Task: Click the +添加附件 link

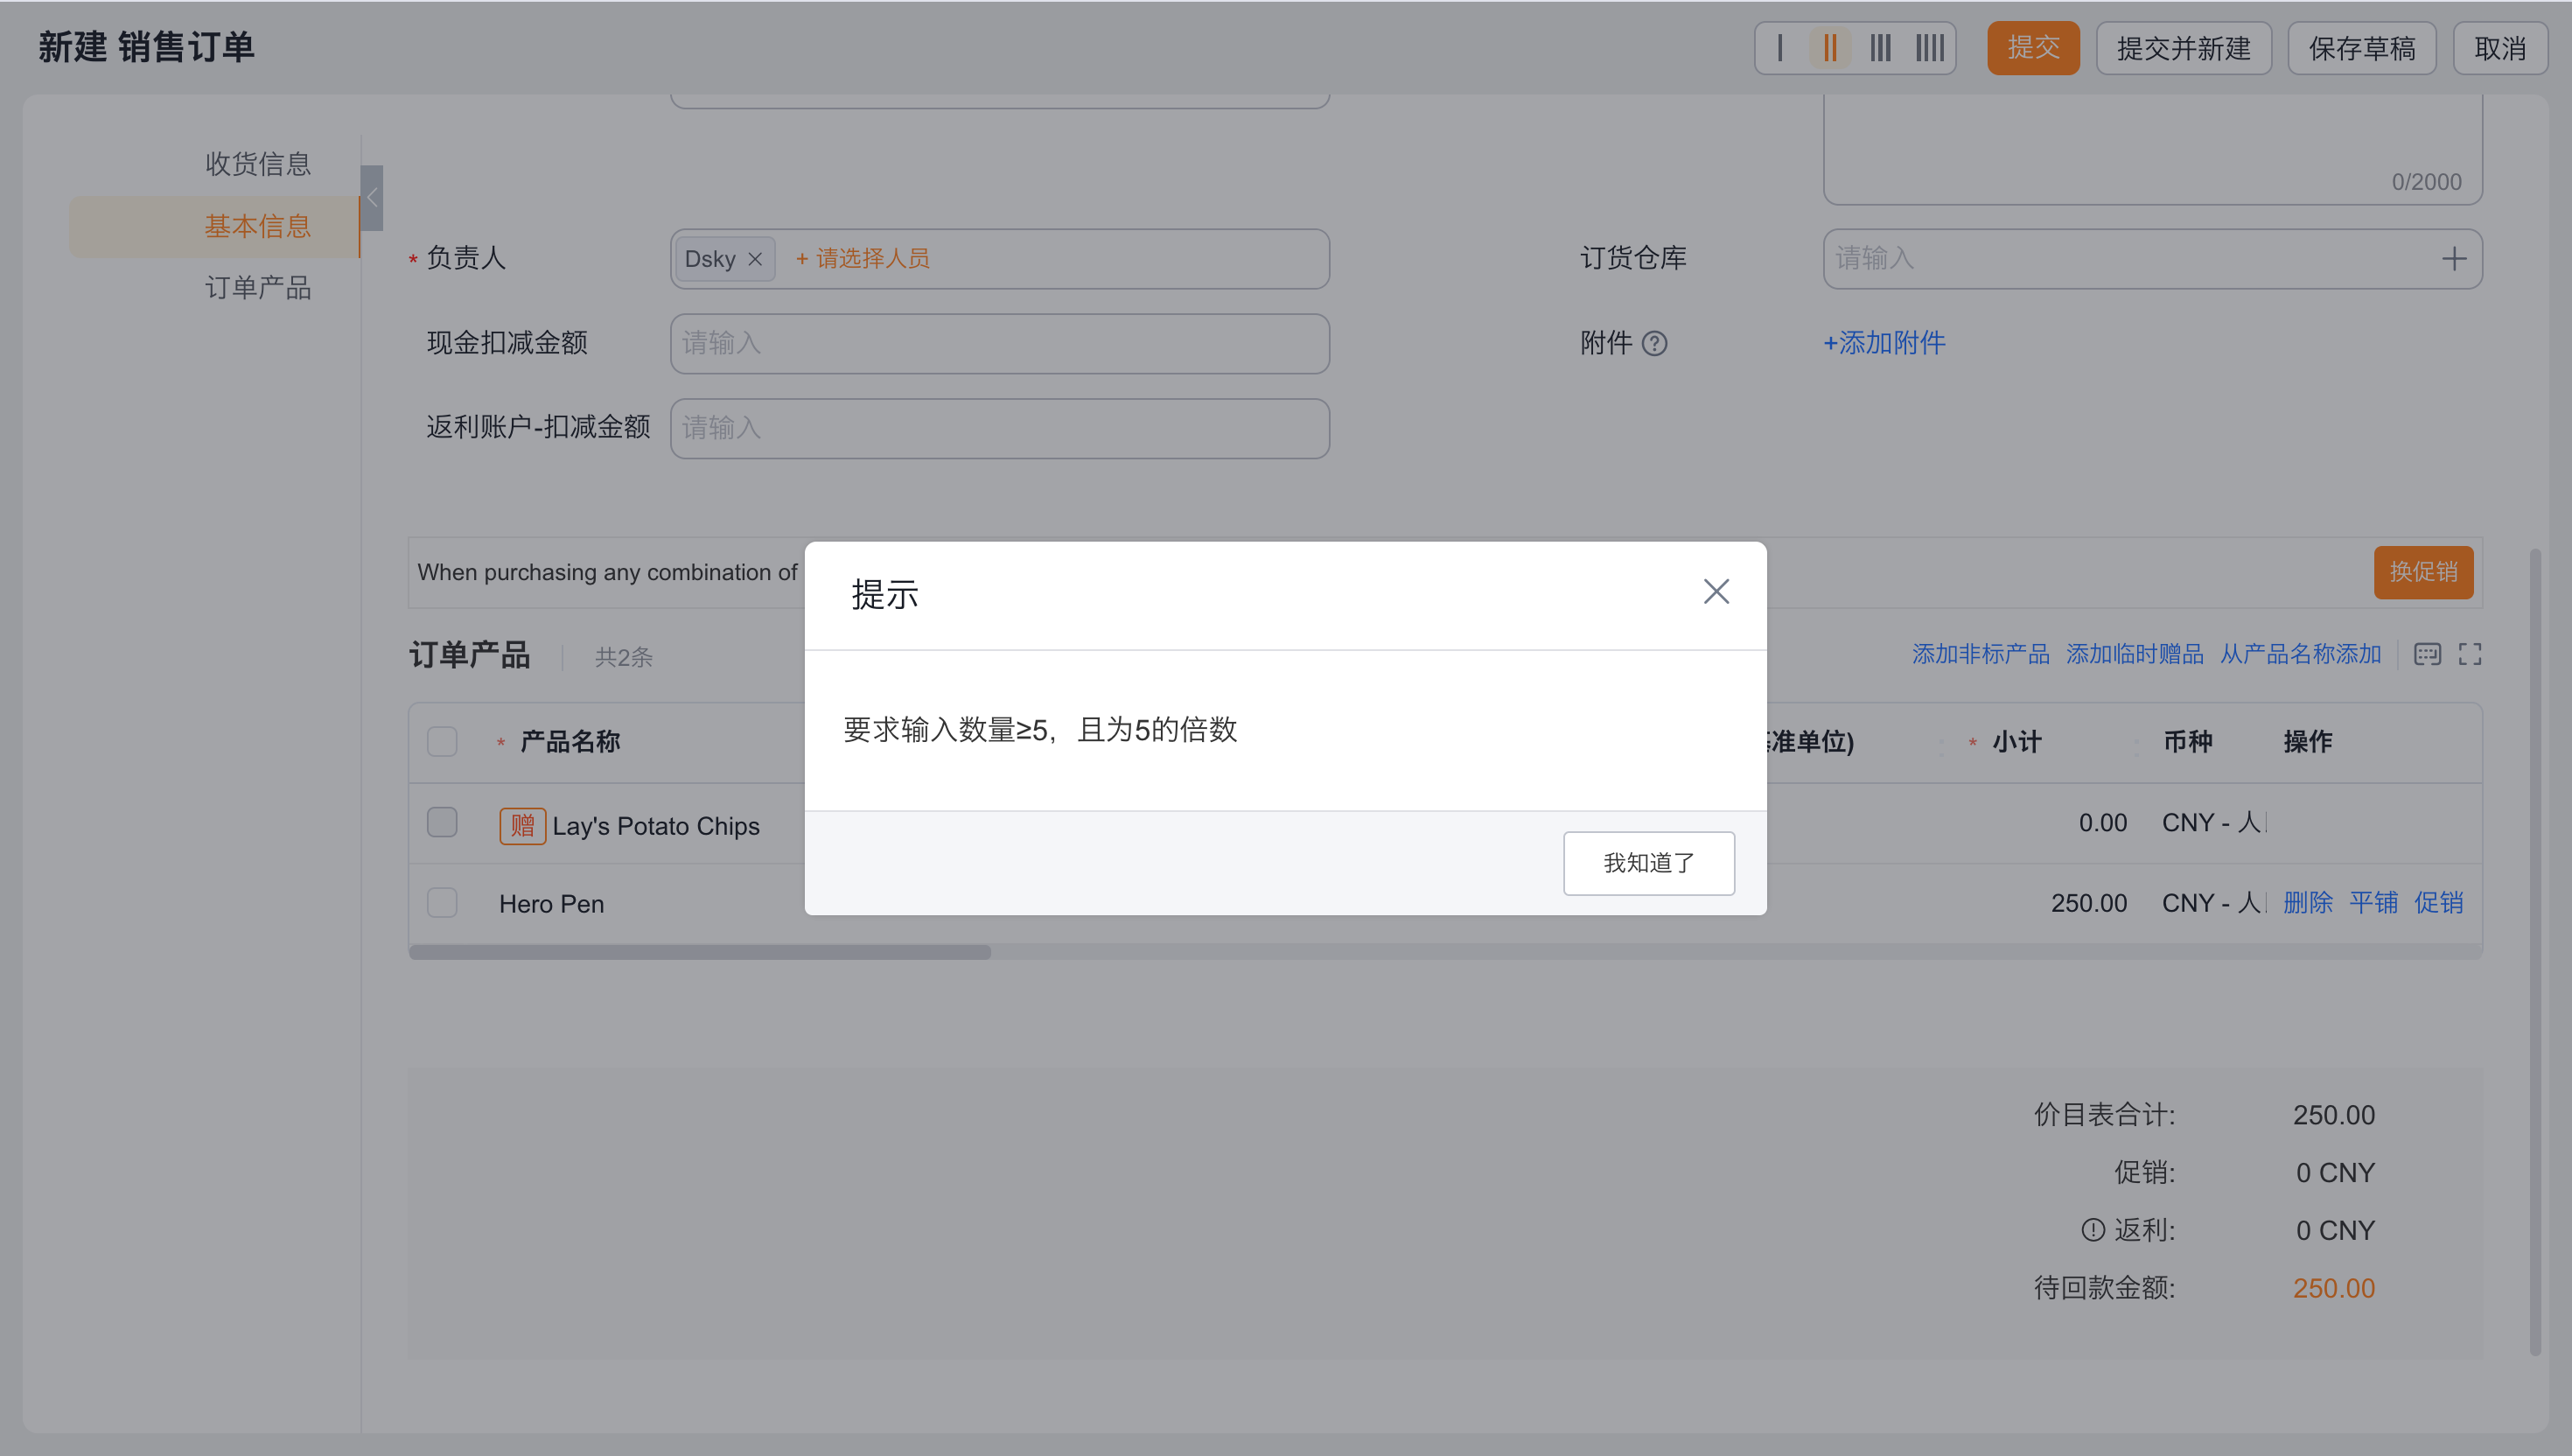Action: pyautogui.click(x=1884, y=343)
